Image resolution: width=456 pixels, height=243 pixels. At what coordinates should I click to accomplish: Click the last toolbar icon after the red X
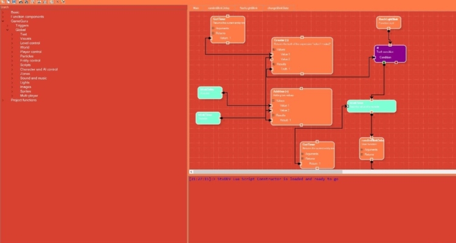pos(63,2)
